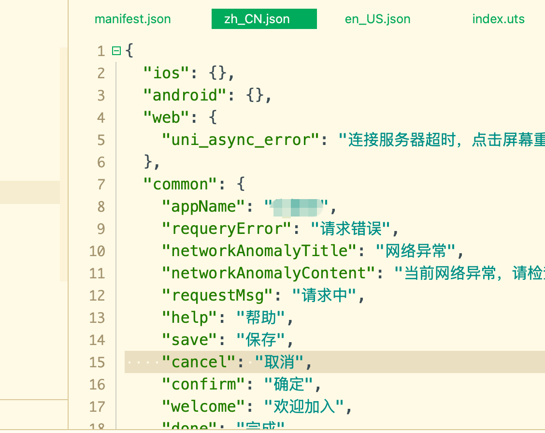Click the "确定" value of confirm
The width and height of the screenshot is (545, 433).
pyautogui.click(x=288, y=385)
